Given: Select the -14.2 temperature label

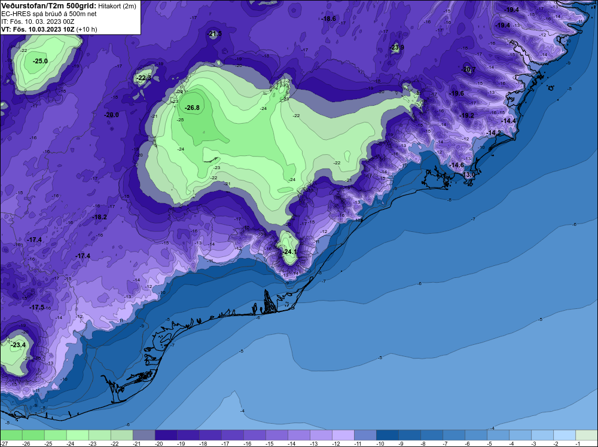Looking at the screenshot, I should click(x=494, y=133).
